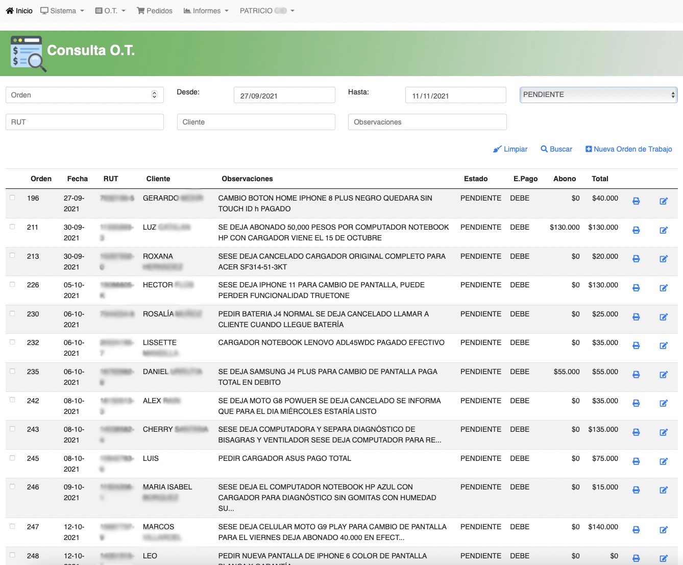Edit order 213 with the pencil icon
This screenshot has height=565, width=683.
[664, 259]
